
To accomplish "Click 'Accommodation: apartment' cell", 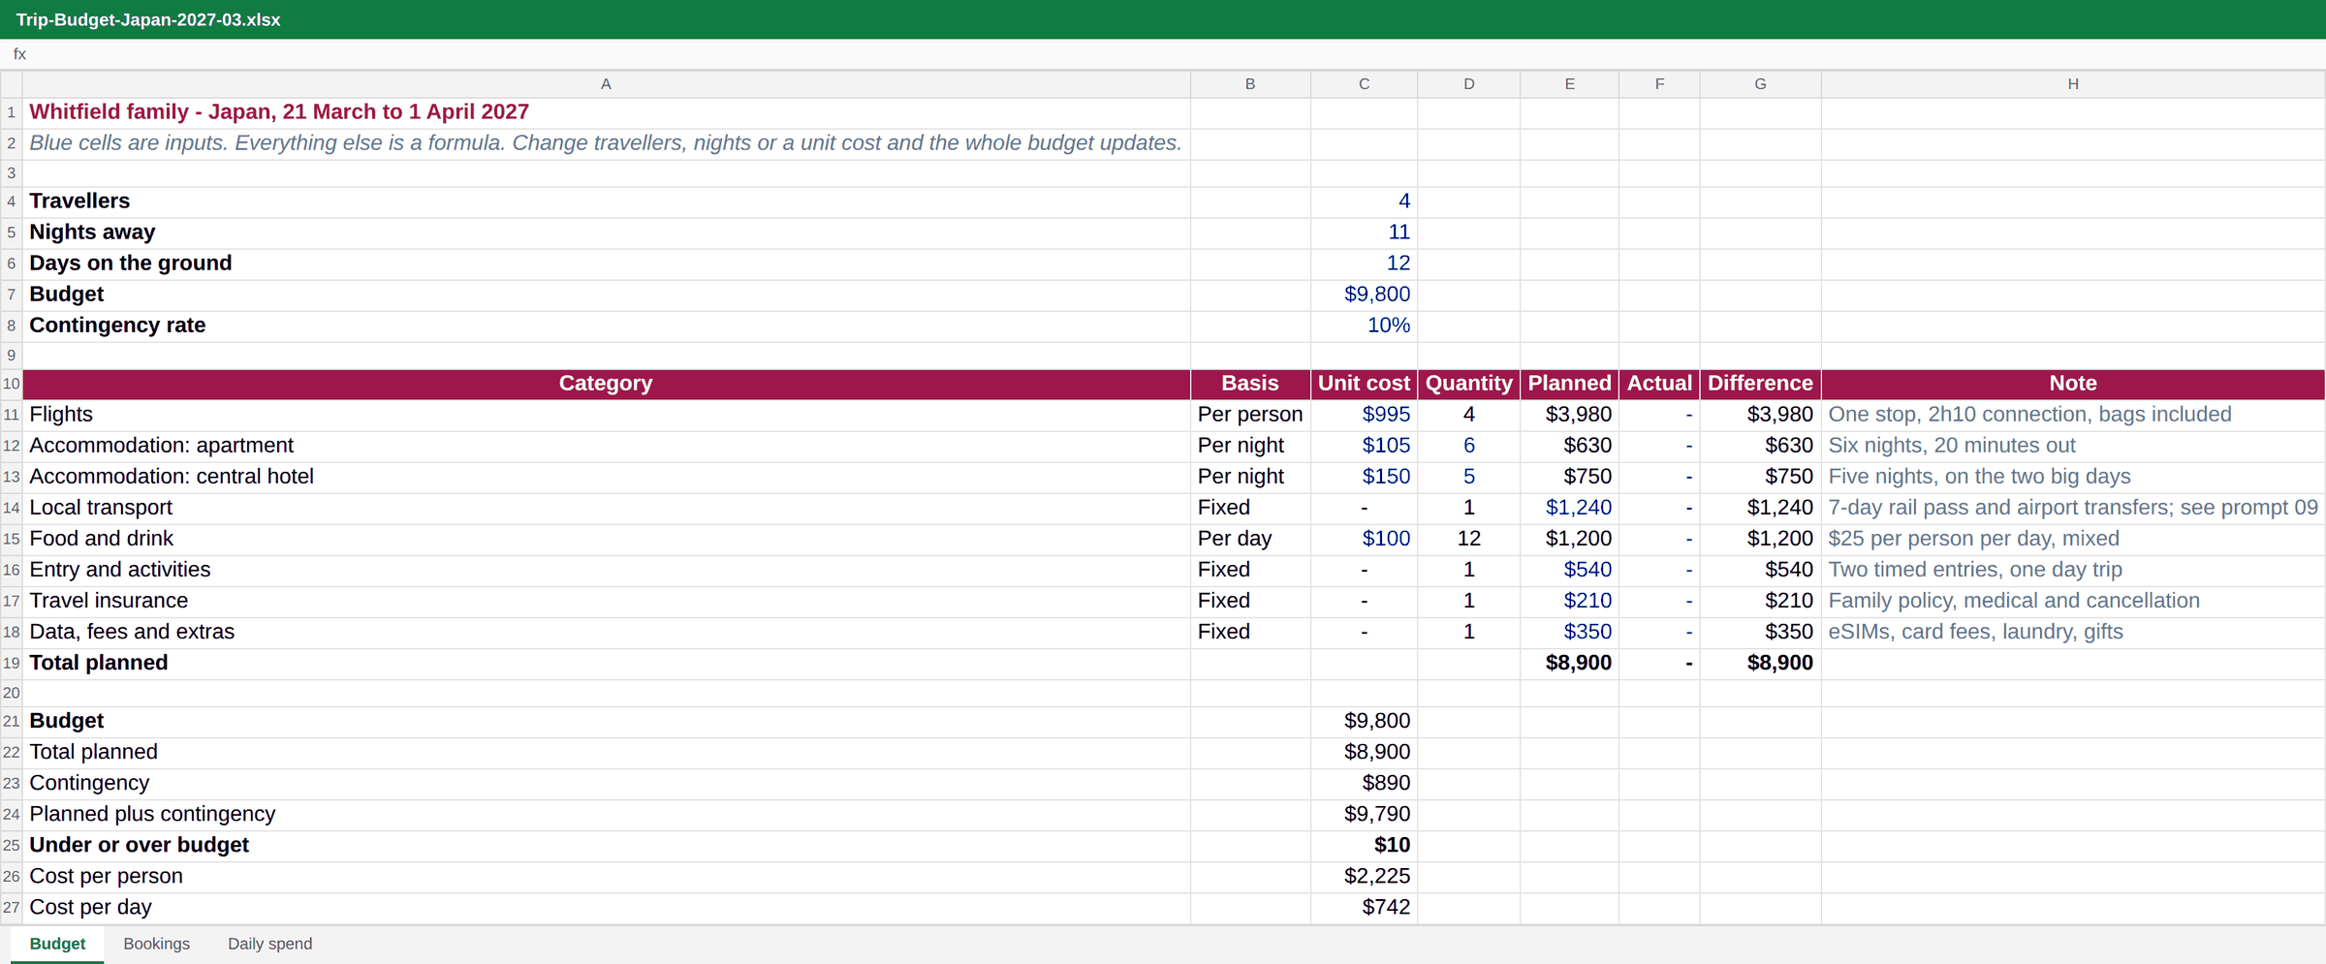I will pyautogui.click(x=606, y=446).
